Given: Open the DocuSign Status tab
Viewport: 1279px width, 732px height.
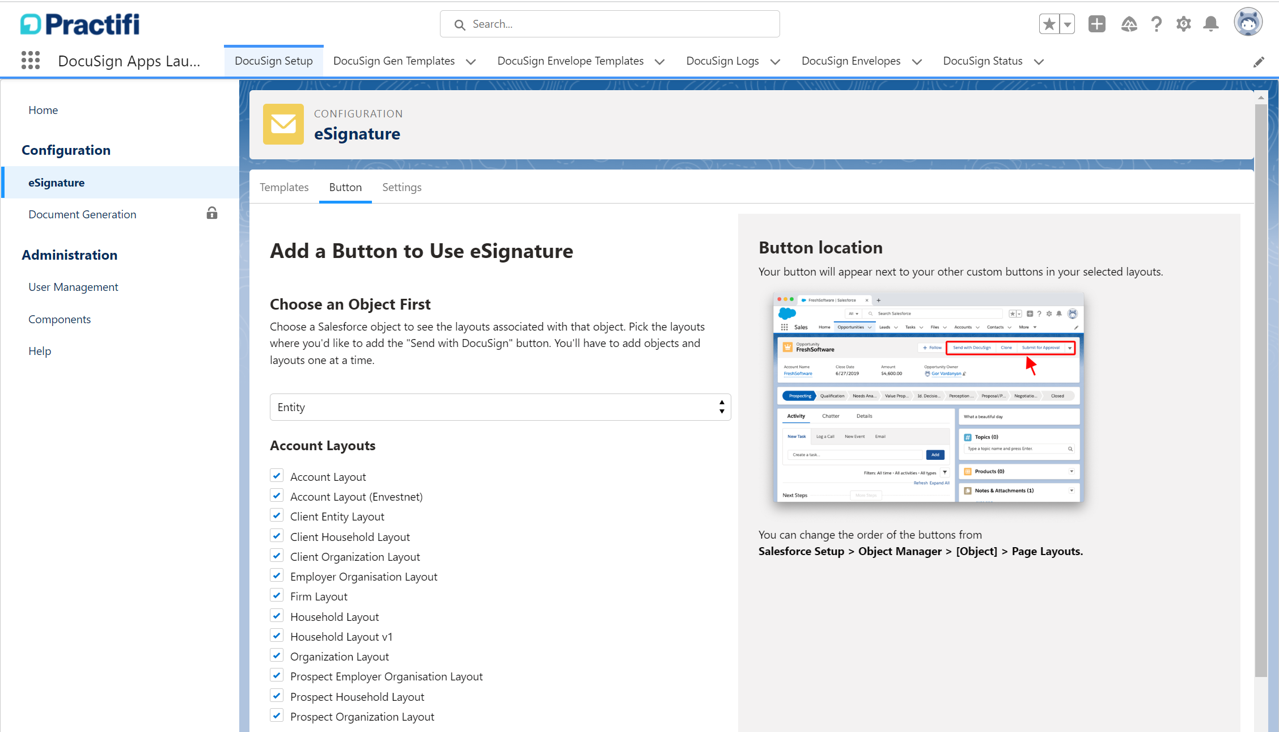Looking at the screenshot, I should point(982,61).
